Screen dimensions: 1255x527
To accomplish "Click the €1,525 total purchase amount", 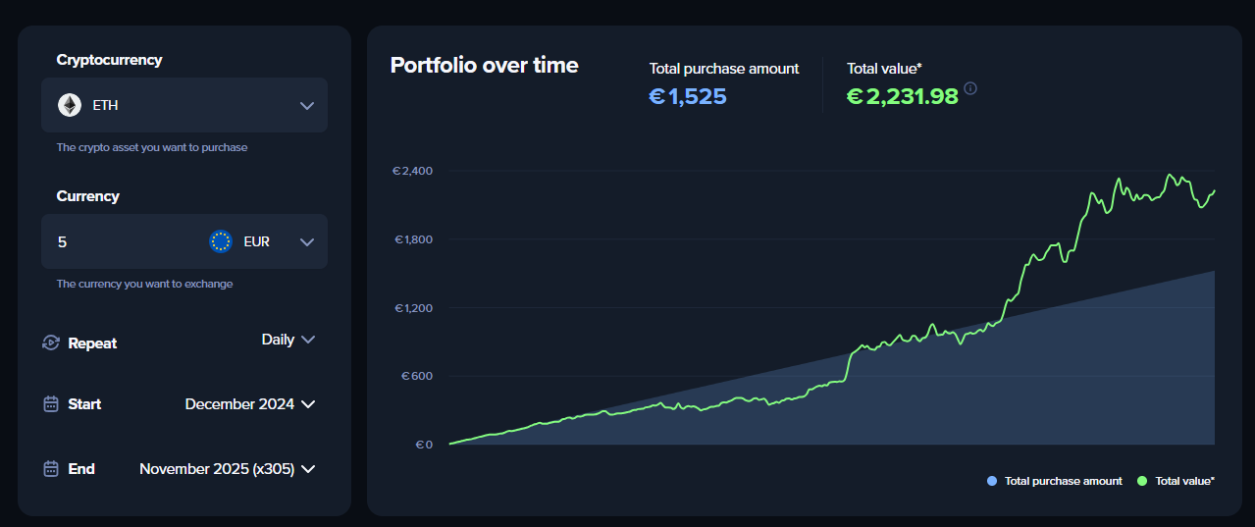I will coord(688,96).
